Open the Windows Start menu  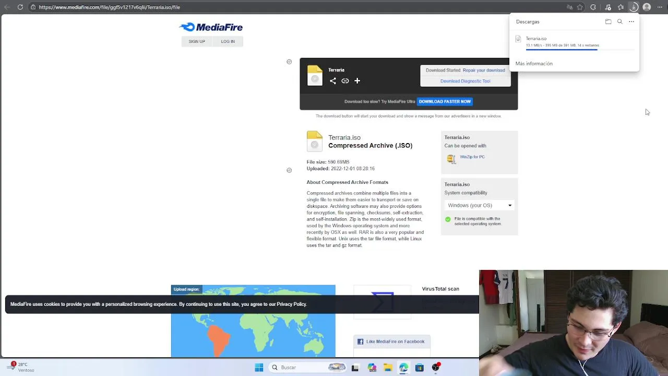click(259, 368)
